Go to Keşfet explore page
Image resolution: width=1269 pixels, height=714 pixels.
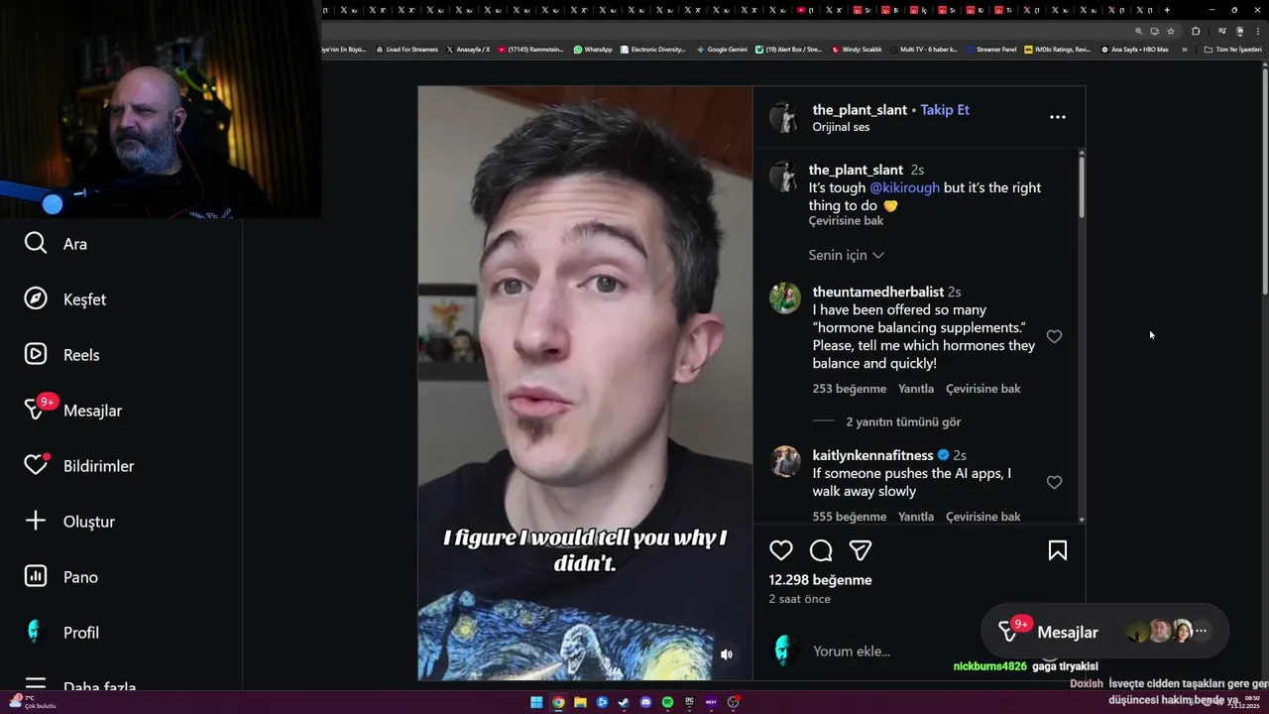click(x=64, y=298)
